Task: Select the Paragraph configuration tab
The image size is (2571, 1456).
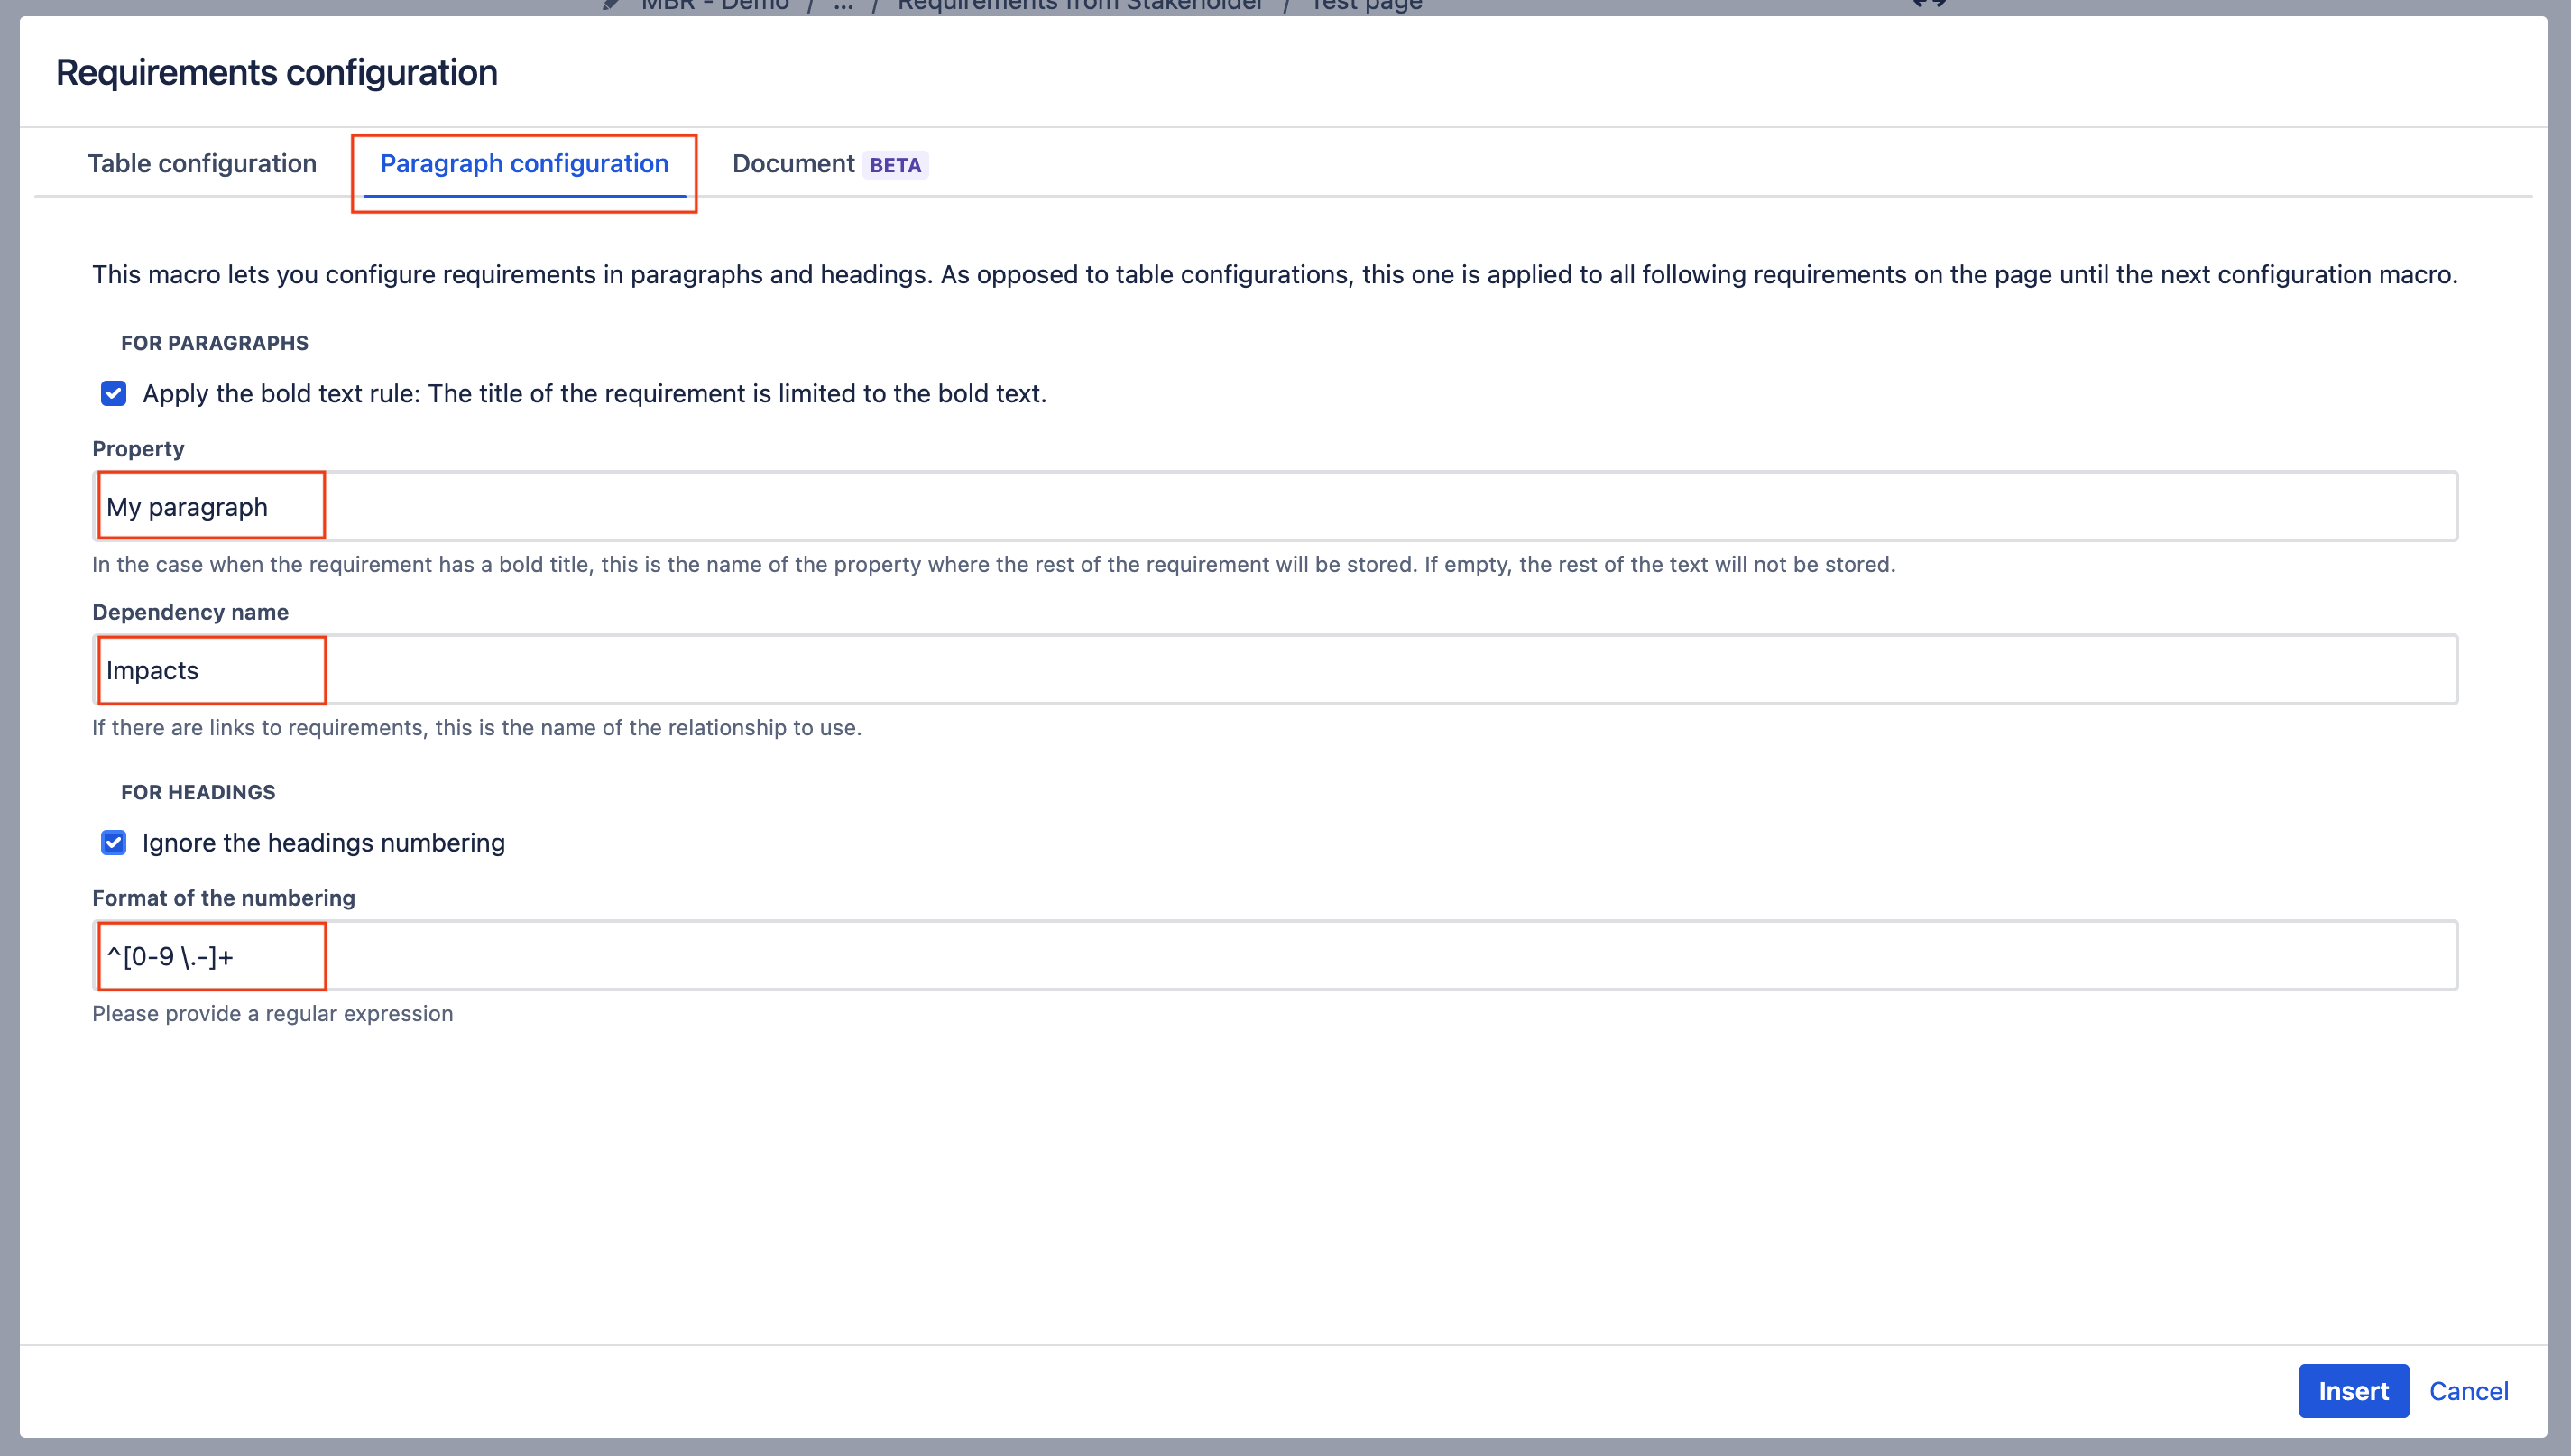Action: (x=524, y=163)
